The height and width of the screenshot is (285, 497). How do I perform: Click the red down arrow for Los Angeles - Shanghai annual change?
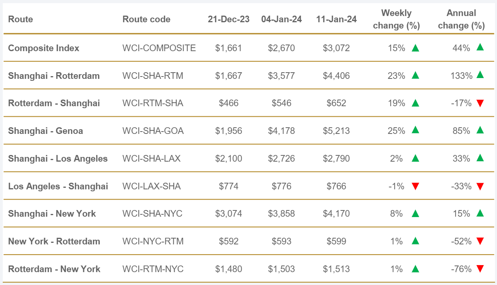pos(480,187)
